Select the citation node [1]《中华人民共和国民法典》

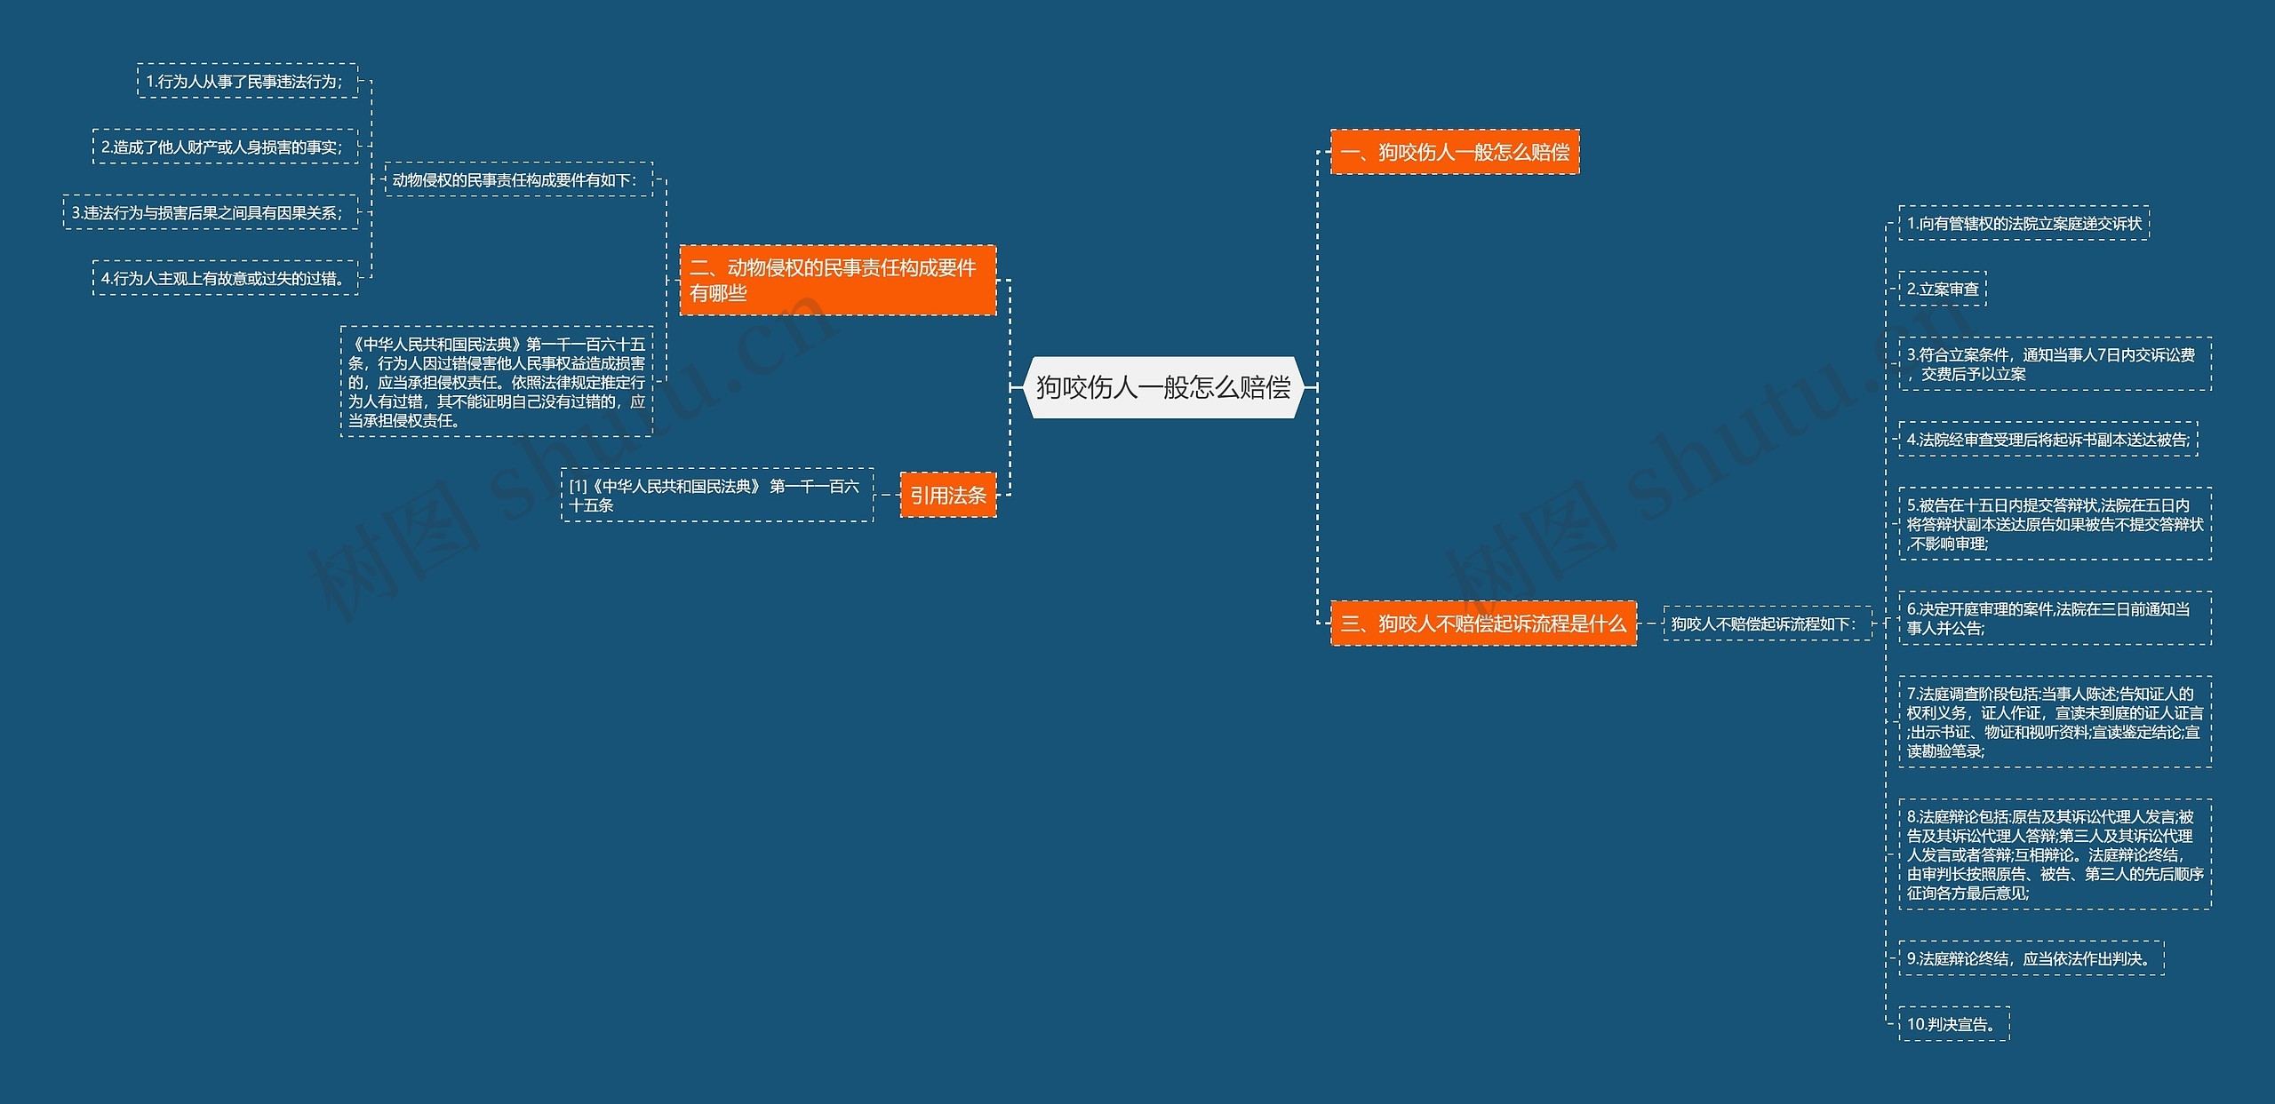pyautogui.click(x=716, y=496)
